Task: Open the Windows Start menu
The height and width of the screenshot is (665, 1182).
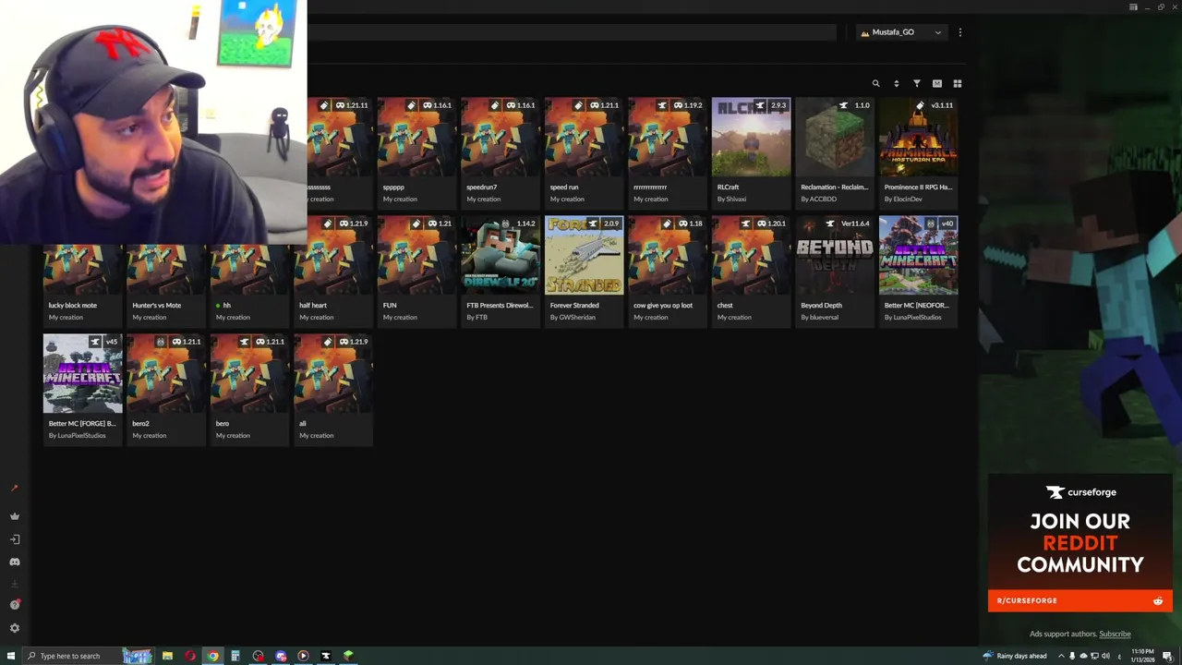Action: coord(11,656)
